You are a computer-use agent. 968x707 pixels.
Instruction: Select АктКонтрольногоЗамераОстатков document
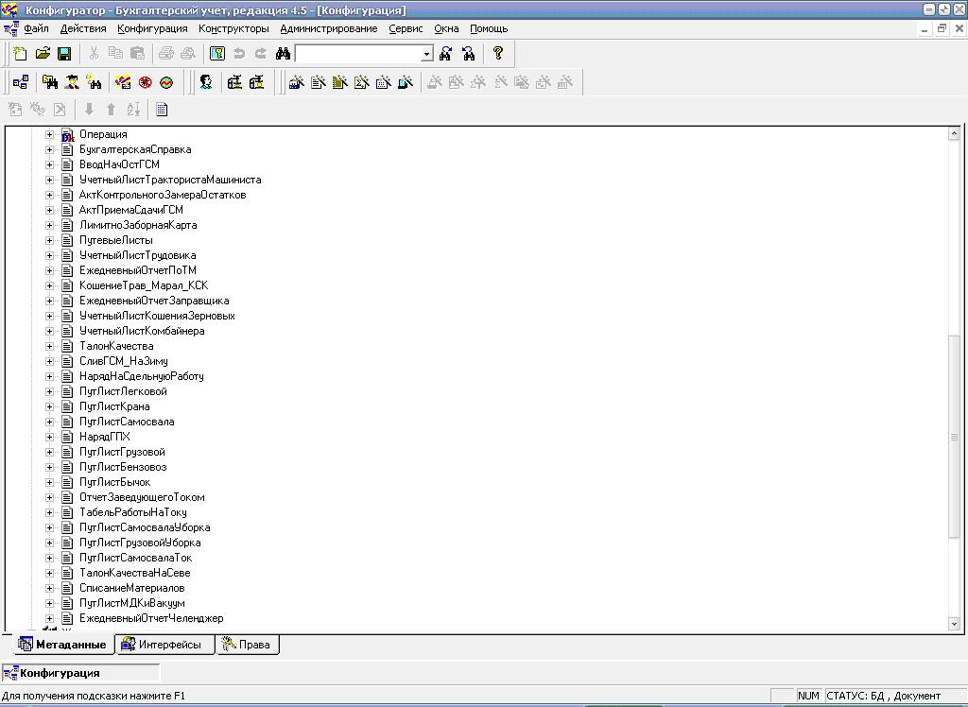[x=163, y=195]
